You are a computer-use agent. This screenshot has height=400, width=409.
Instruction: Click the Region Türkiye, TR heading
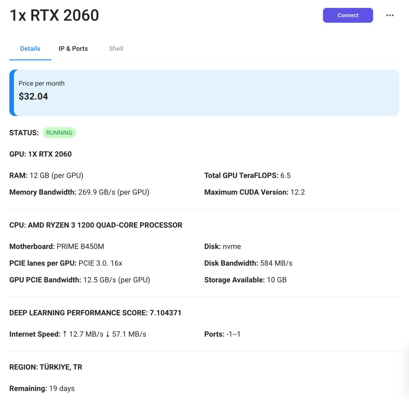pyautogui.click(x=46, y=367)
